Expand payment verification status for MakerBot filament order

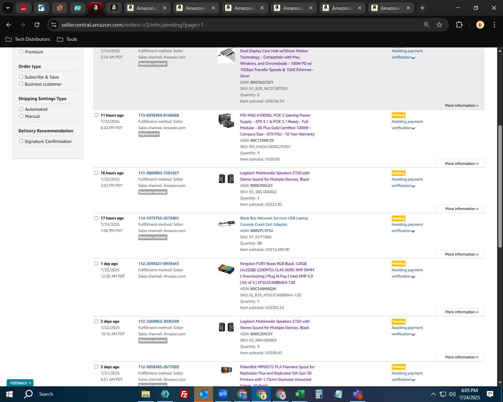click(413, 380)
